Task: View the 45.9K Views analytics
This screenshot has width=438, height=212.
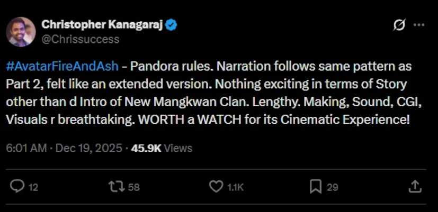Action: tap(160, 149)
